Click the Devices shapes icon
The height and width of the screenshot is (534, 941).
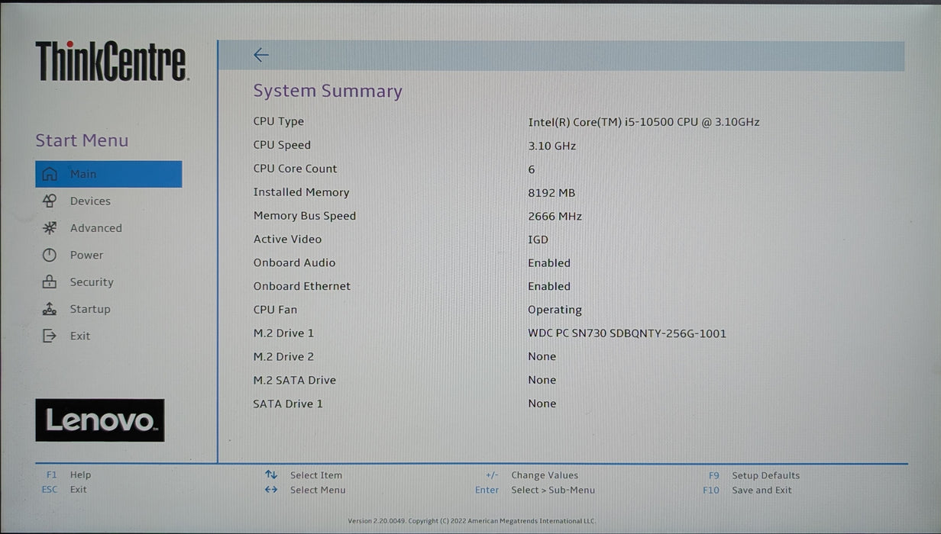pos(50,201)
